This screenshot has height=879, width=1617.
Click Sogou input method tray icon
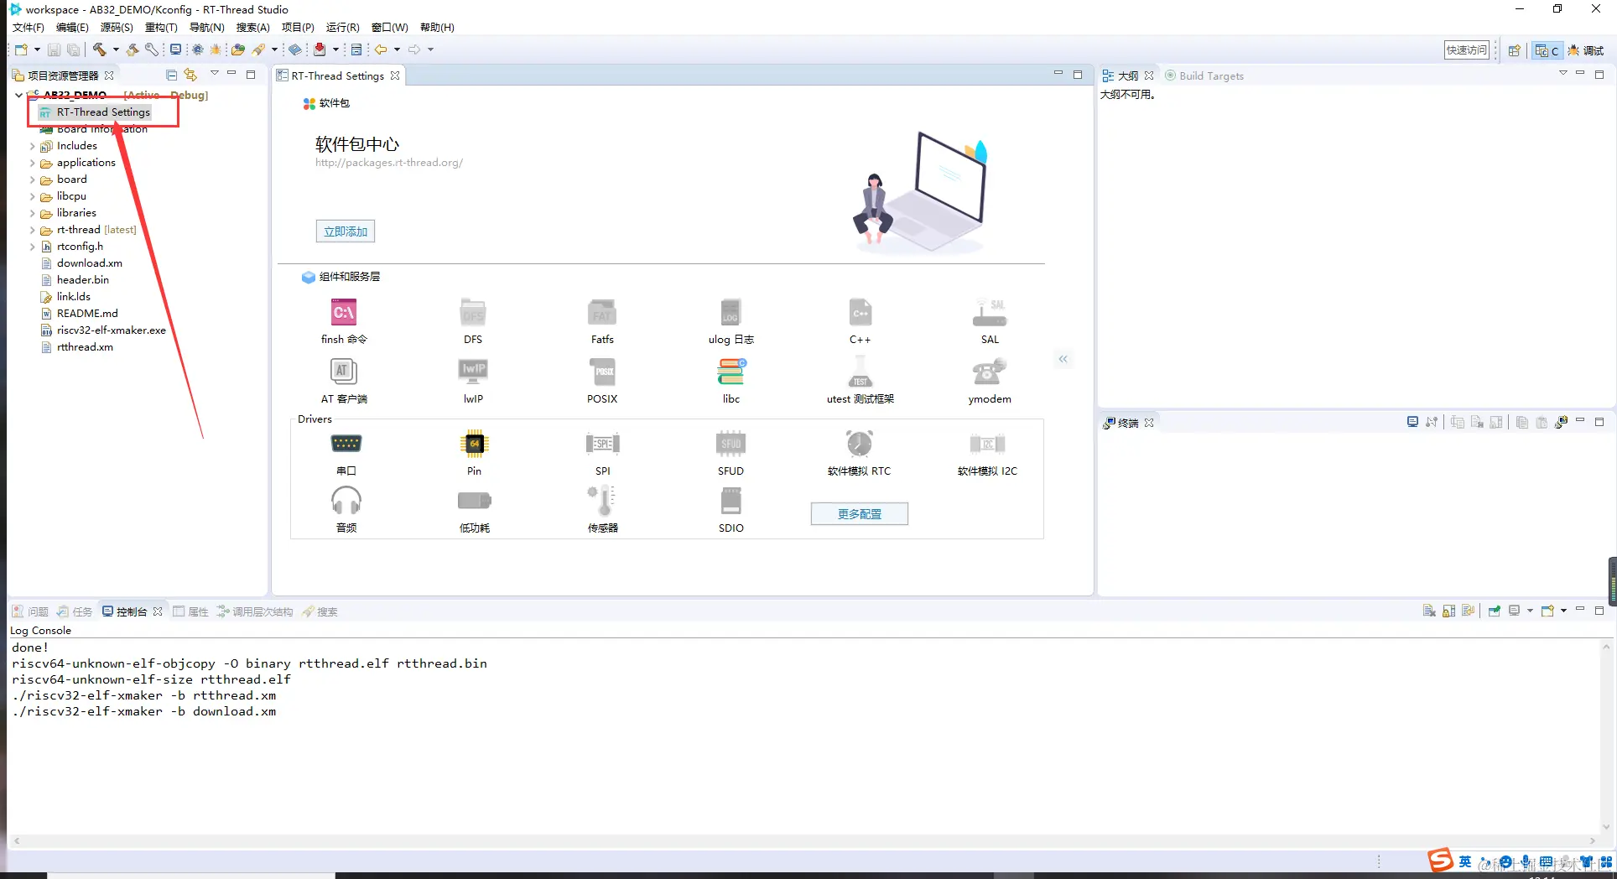coord(1440,860)
